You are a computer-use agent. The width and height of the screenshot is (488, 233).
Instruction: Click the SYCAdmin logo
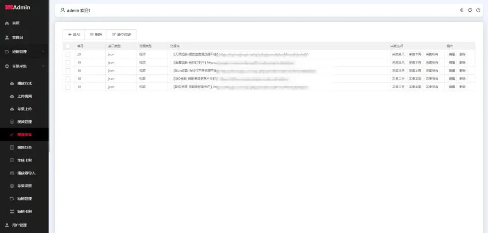(18, 7)
